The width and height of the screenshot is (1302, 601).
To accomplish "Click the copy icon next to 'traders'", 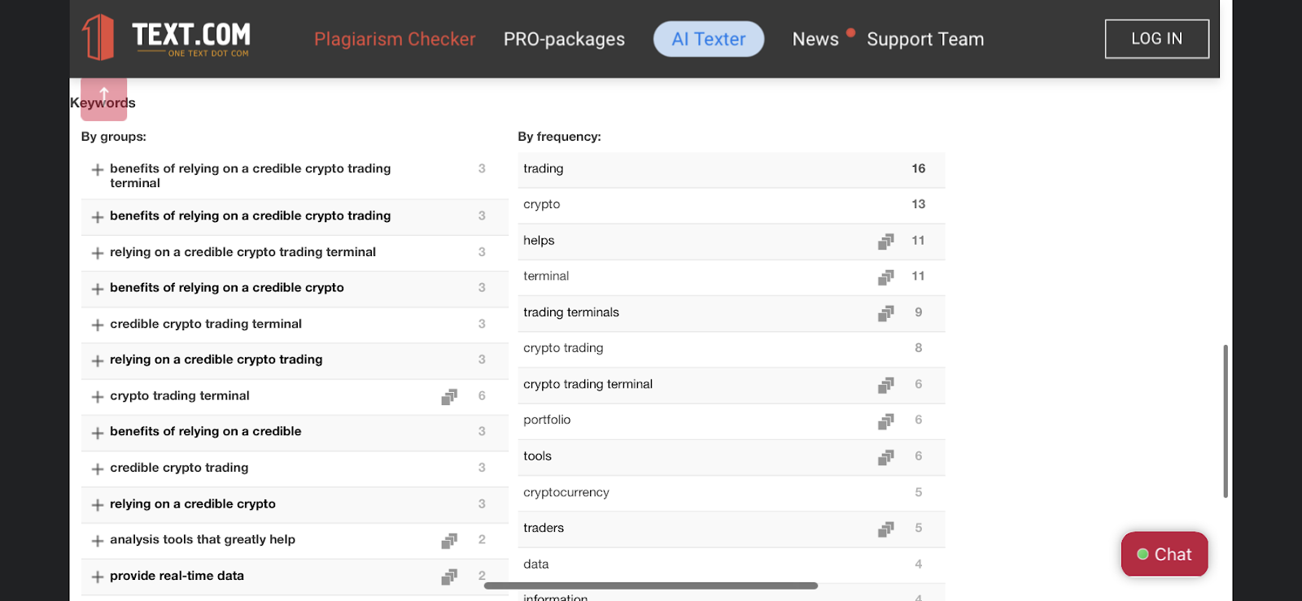I will coord(885,529).
